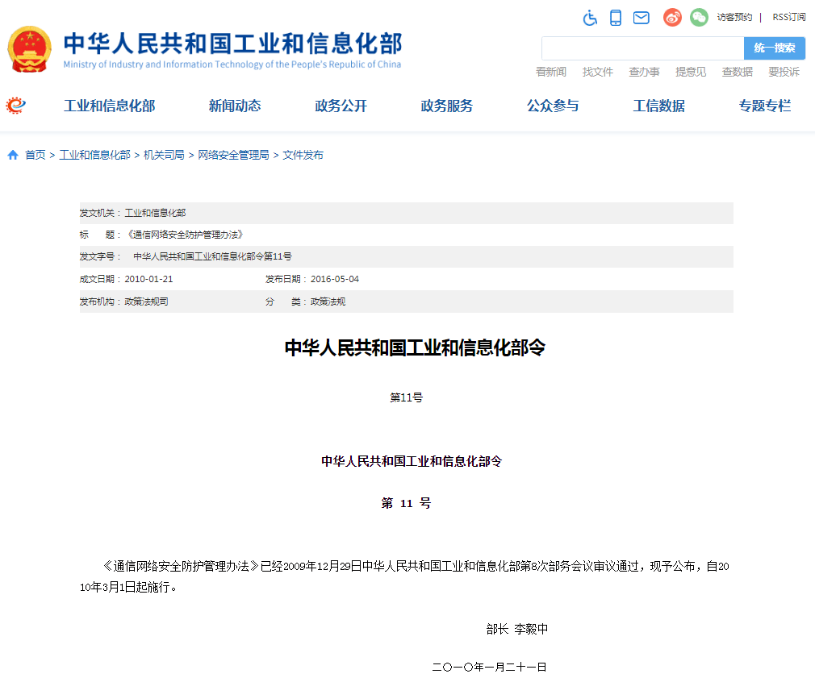Switch to 政务服务 section
The image size is (815, 678).
click(446, 105)
